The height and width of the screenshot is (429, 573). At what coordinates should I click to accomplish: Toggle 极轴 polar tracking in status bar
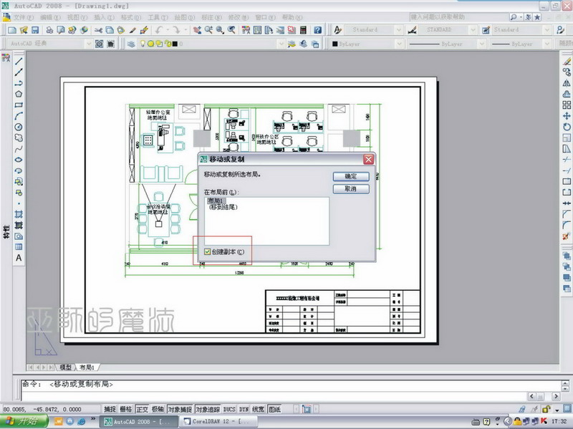[x=158, y=409]
